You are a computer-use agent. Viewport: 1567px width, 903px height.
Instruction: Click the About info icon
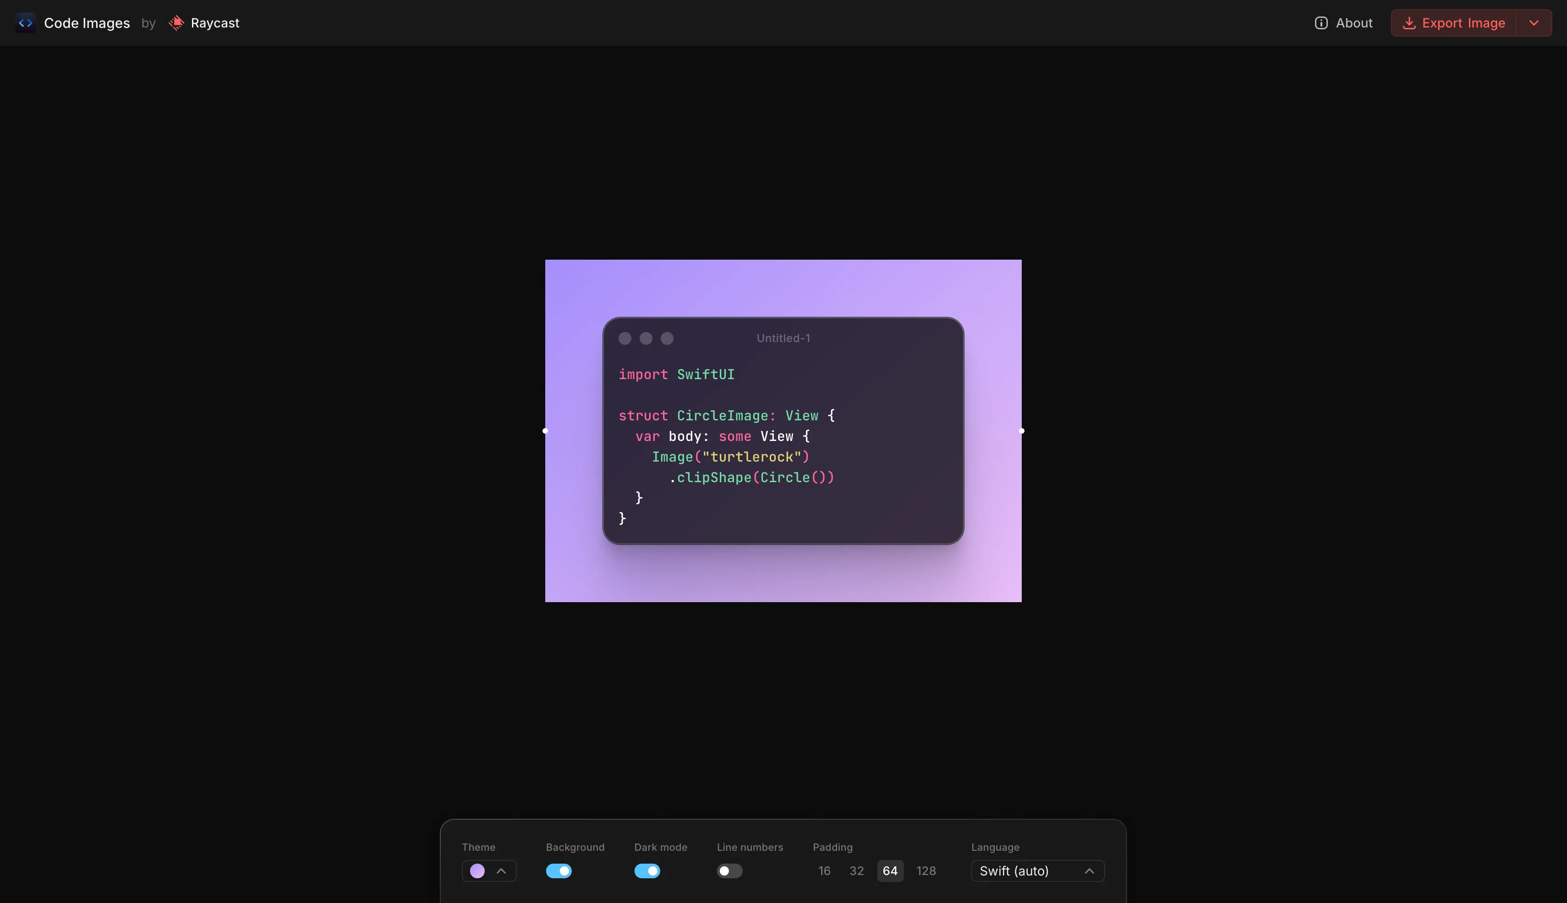[1320, 23]
